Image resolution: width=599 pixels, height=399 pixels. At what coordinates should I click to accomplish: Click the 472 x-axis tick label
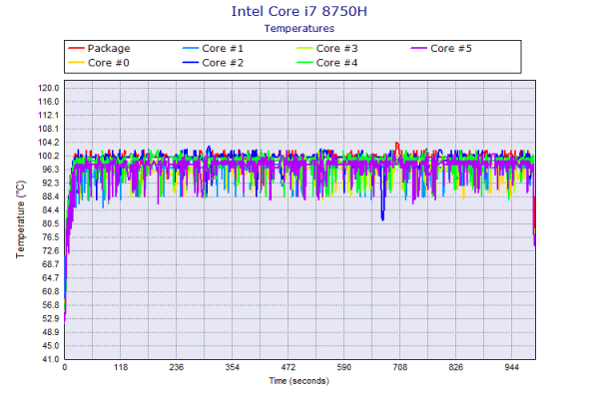click(x=289, y=367)
